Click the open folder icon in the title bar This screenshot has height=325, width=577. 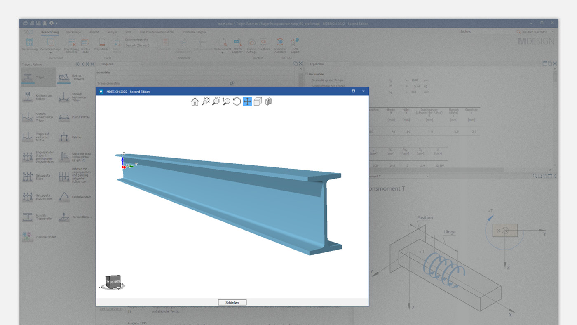point(25,23)
